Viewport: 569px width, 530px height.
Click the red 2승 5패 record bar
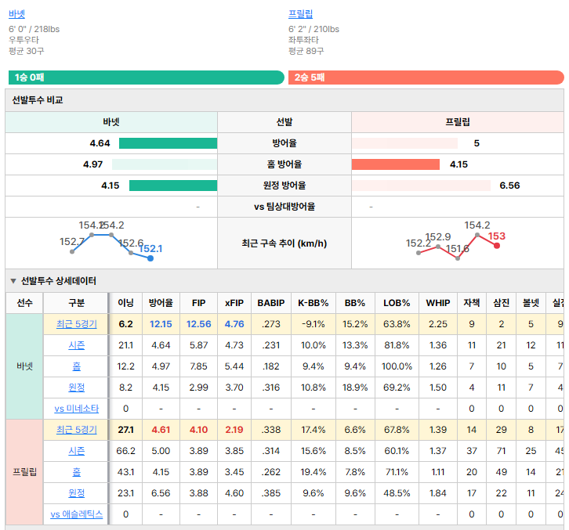(x=426, y=78)
